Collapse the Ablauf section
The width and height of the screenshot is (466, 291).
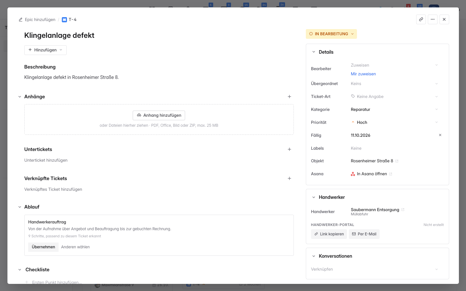point(20,207)
